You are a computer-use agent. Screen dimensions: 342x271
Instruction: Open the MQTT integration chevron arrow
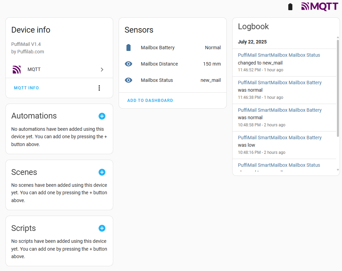click(102, 70)
